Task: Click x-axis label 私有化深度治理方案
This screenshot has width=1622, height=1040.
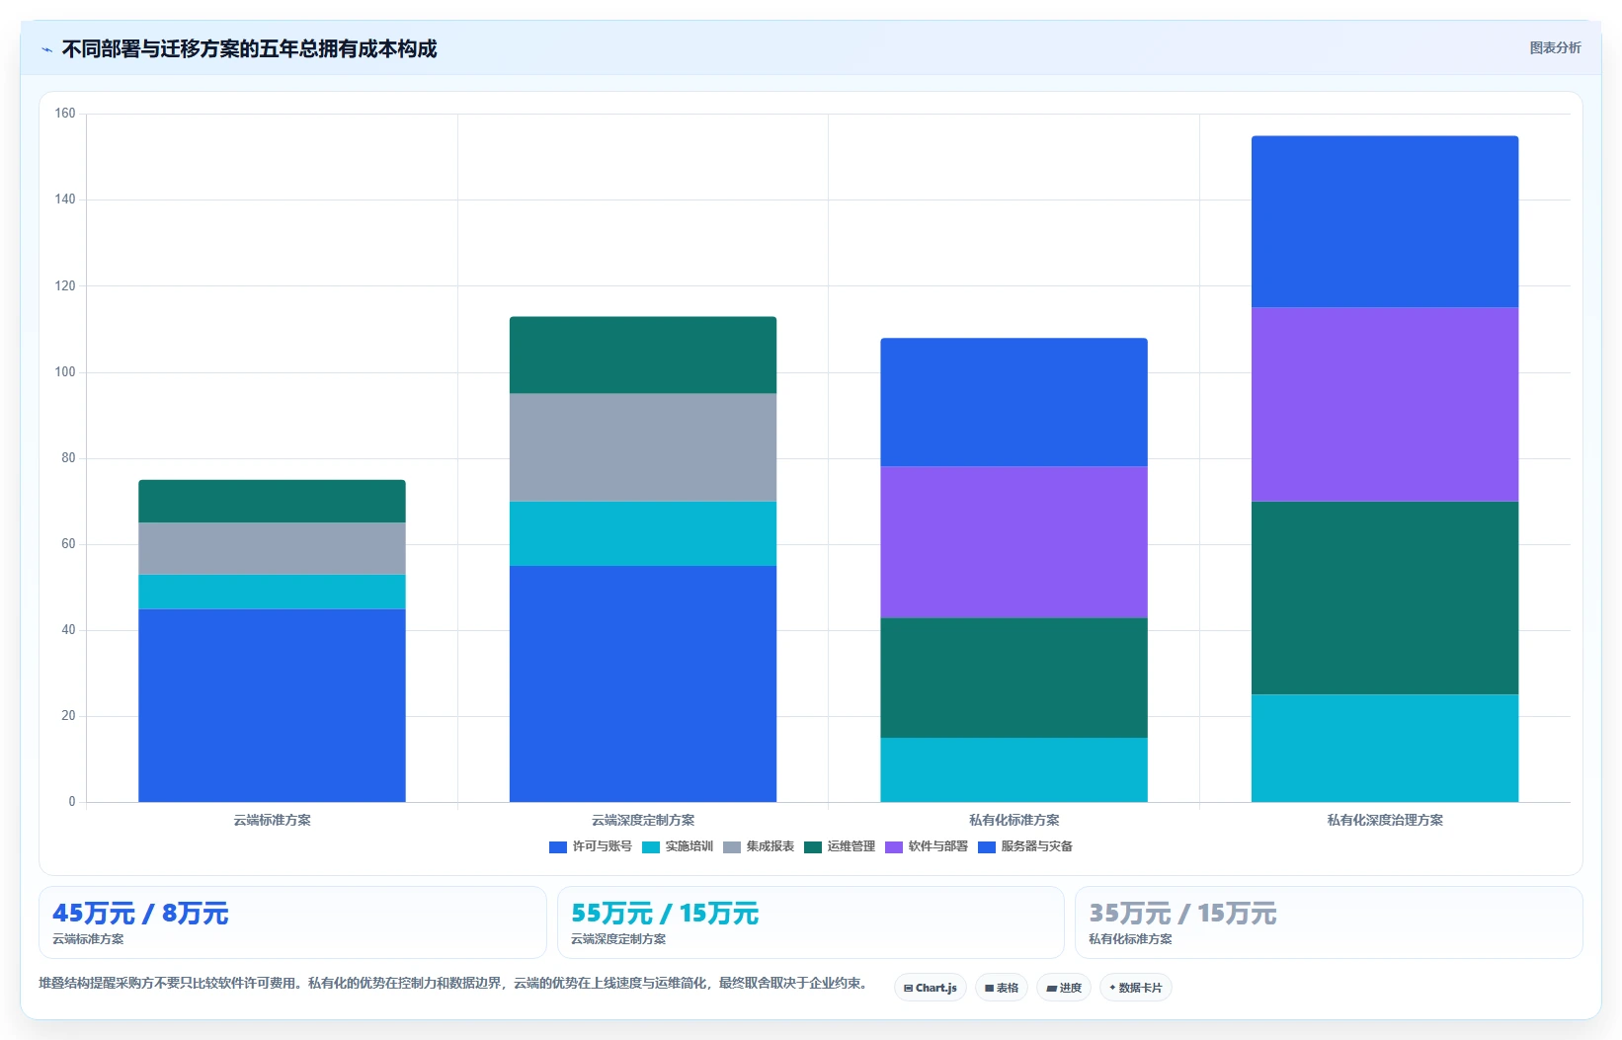Action: click(1385, 820)
